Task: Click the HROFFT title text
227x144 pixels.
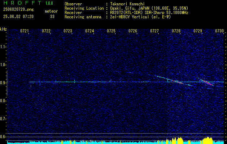Action: pyautogui.click(x=22, y=3)
